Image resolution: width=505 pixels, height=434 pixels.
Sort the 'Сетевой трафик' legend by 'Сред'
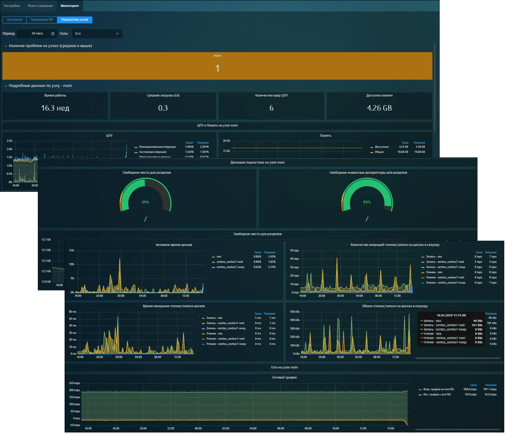pos(473,385)
